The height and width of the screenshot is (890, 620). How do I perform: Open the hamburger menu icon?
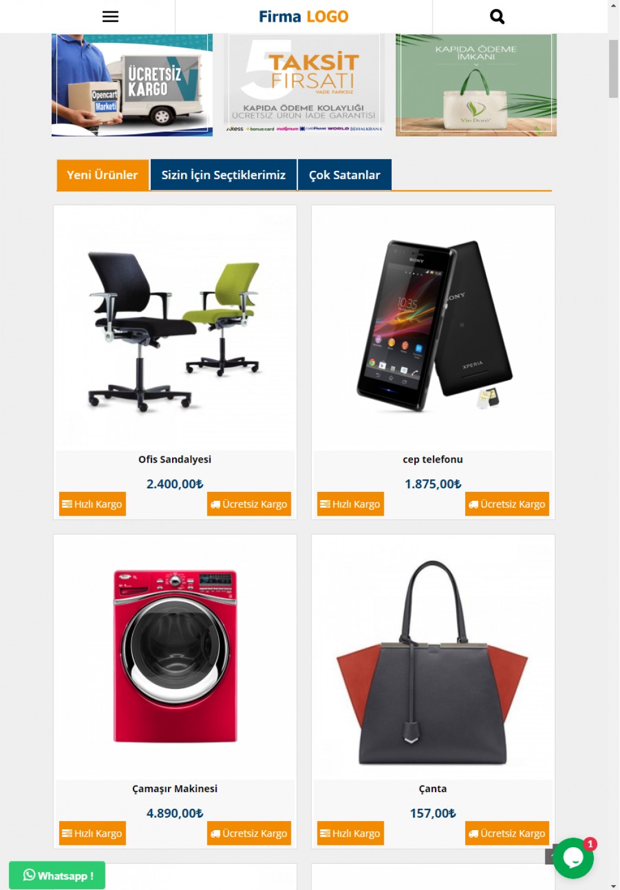coord(110,17)
